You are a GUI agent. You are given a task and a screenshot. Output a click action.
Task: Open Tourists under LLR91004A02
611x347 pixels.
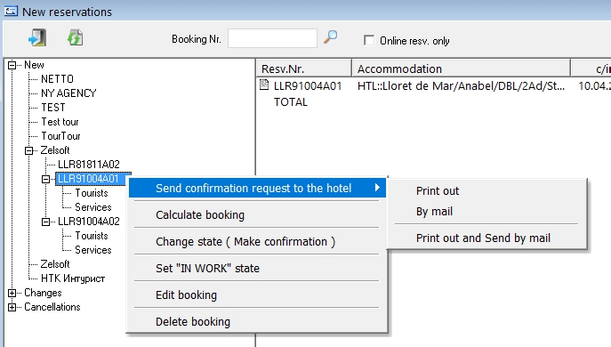(92, 236)
